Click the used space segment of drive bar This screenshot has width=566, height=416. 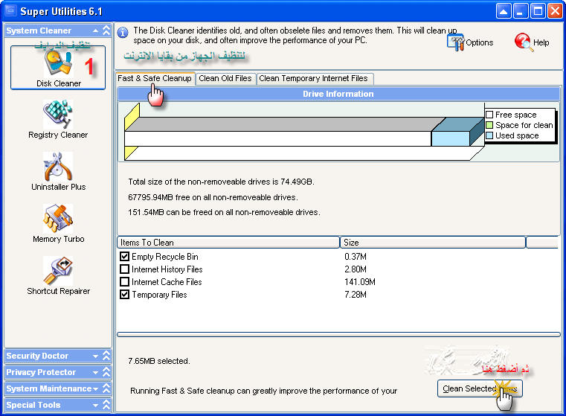point(451,138)
